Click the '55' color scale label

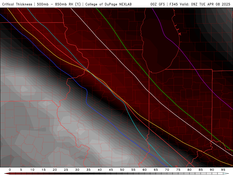[133, 170]
